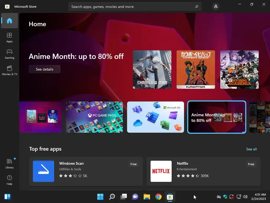Screen dimensions: 270x203
Task: Select the movies collage carousel card
Action: point(260,117)
